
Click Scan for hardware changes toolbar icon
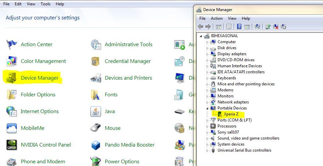pyautogui.click(x=258, y=26)
